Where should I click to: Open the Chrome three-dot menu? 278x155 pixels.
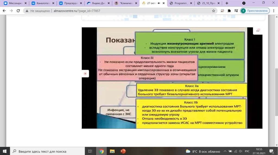pyautogui.click(x=274, y=11)
